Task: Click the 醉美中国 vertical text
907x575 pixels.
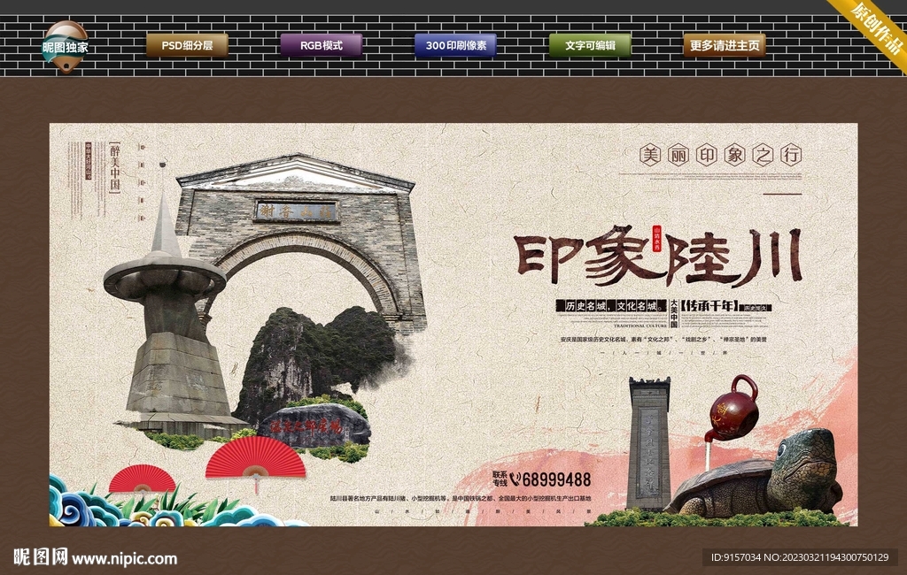Action: point(114,168)
